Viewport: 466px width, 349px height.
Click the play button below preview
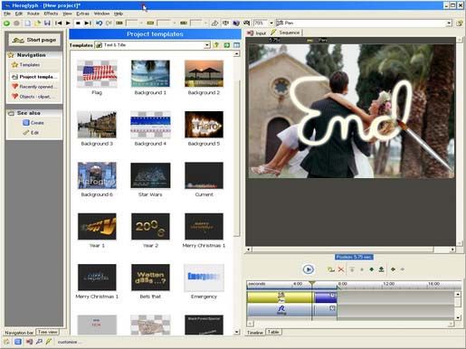pyautogui.click(x=308, y=269)
